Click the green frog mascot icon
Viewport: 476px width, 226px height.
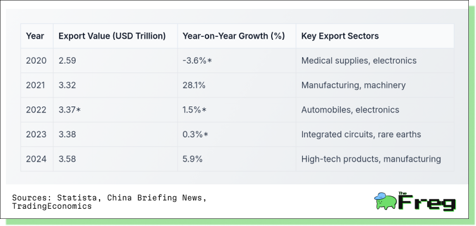(x=385, y=201)
